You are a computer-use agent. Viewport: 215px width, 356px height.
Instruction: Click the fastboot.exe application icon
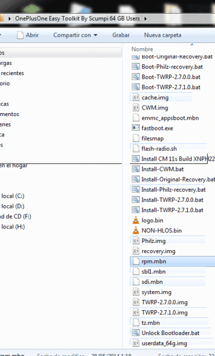136,128
